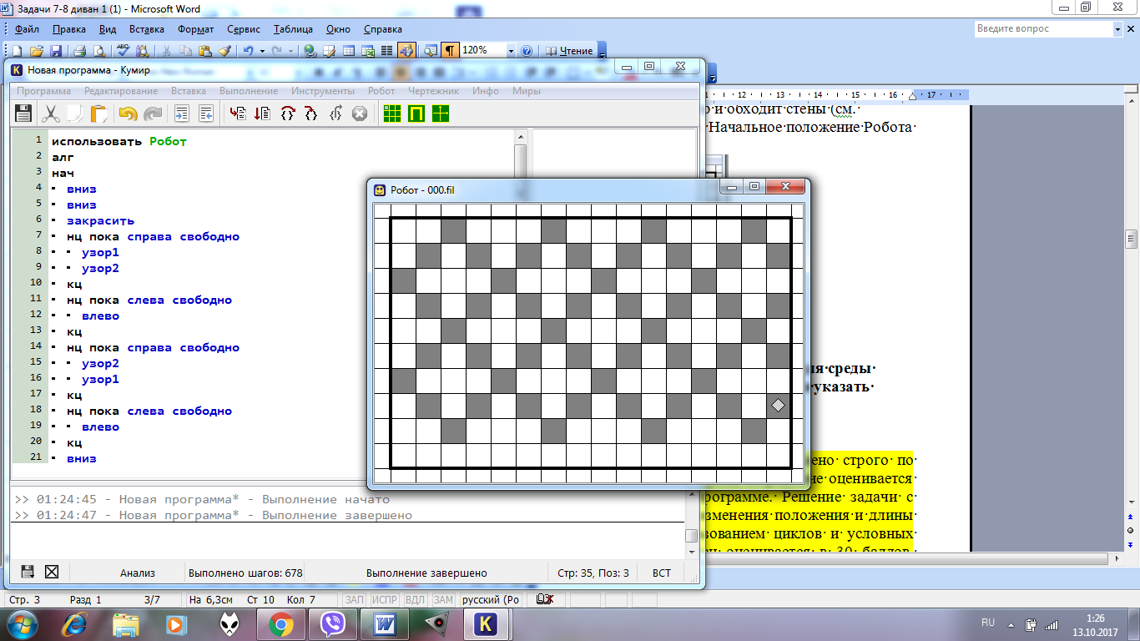Redo edit in Kumir toolbar

(x=153, y=114)
